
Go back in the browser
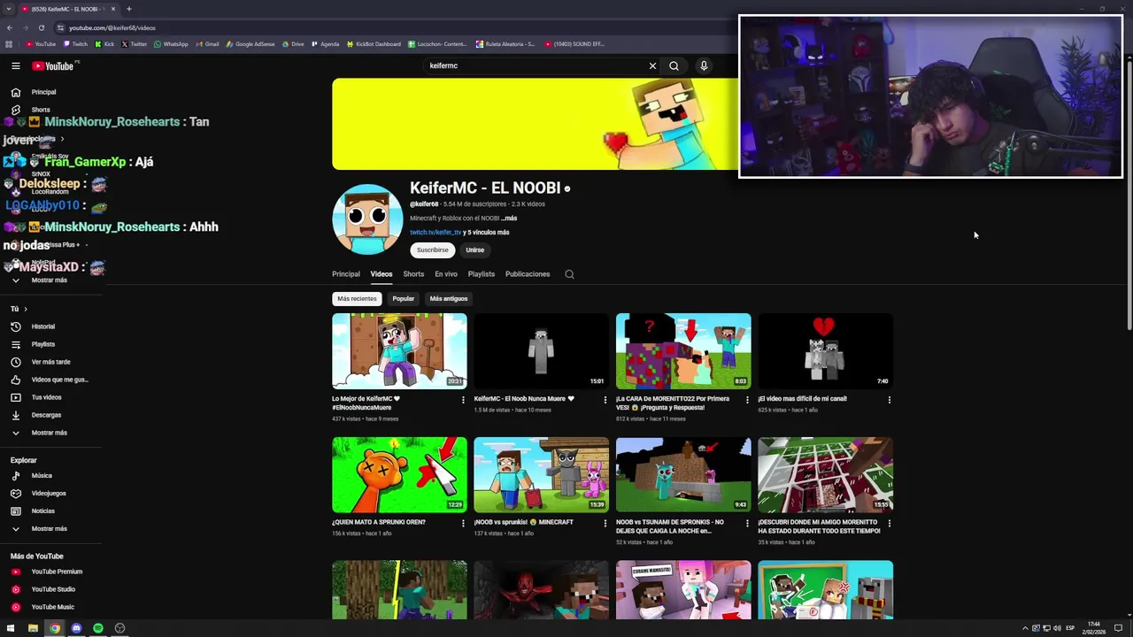(x=10, y=27)
